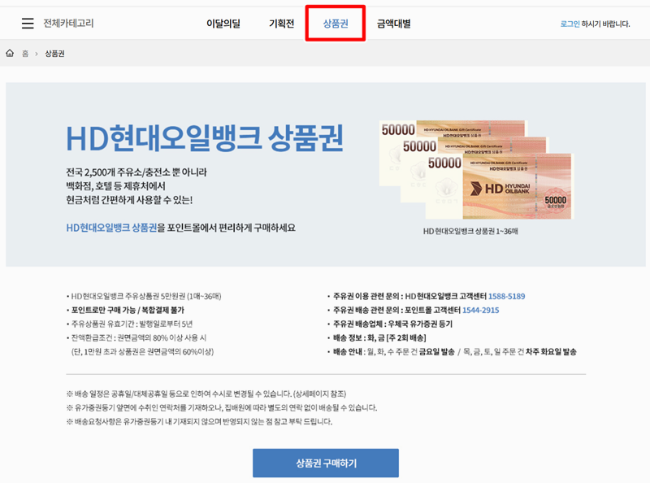Click the HD현대오일뱅크 상품권 banner headline

pos(205,138)
